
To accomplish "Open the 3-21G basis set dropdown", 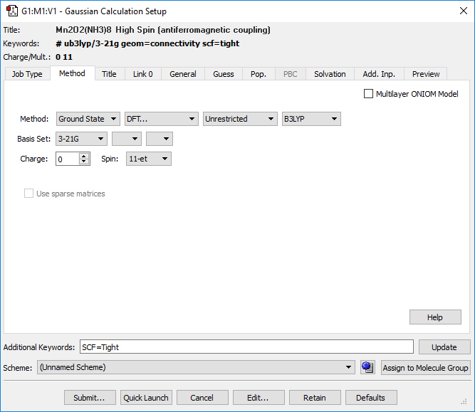I will point(81,139).
